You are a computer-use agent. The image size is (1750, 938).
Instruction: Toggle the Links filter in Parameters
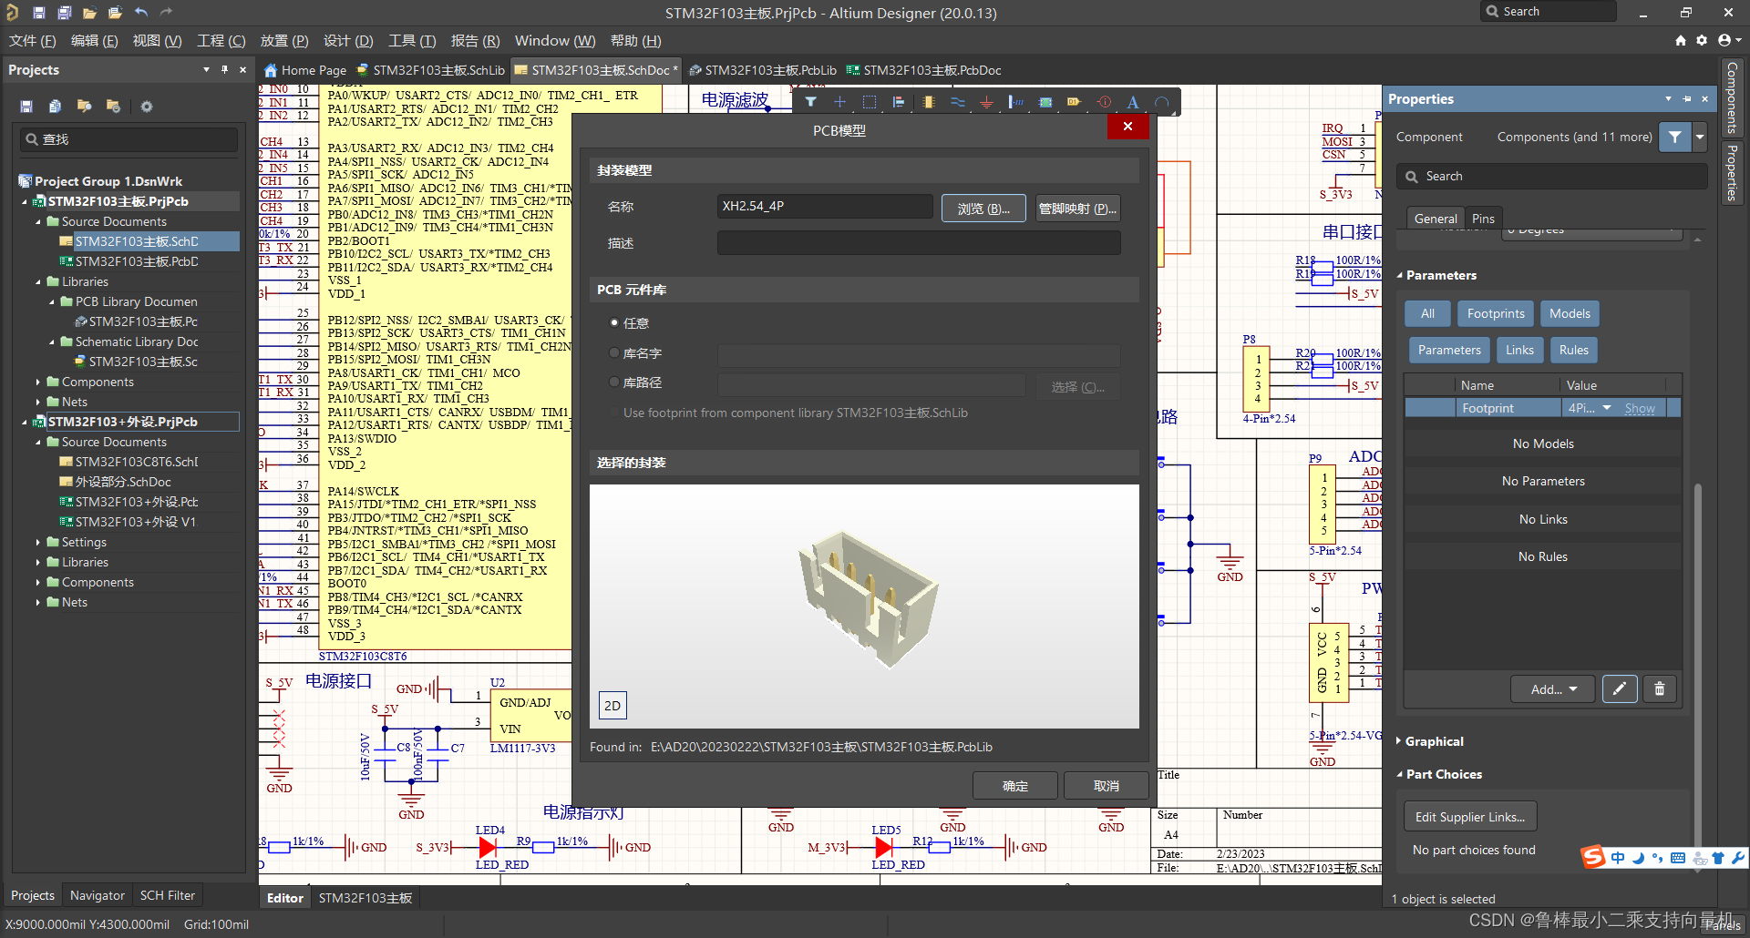tap(1519, 350)
